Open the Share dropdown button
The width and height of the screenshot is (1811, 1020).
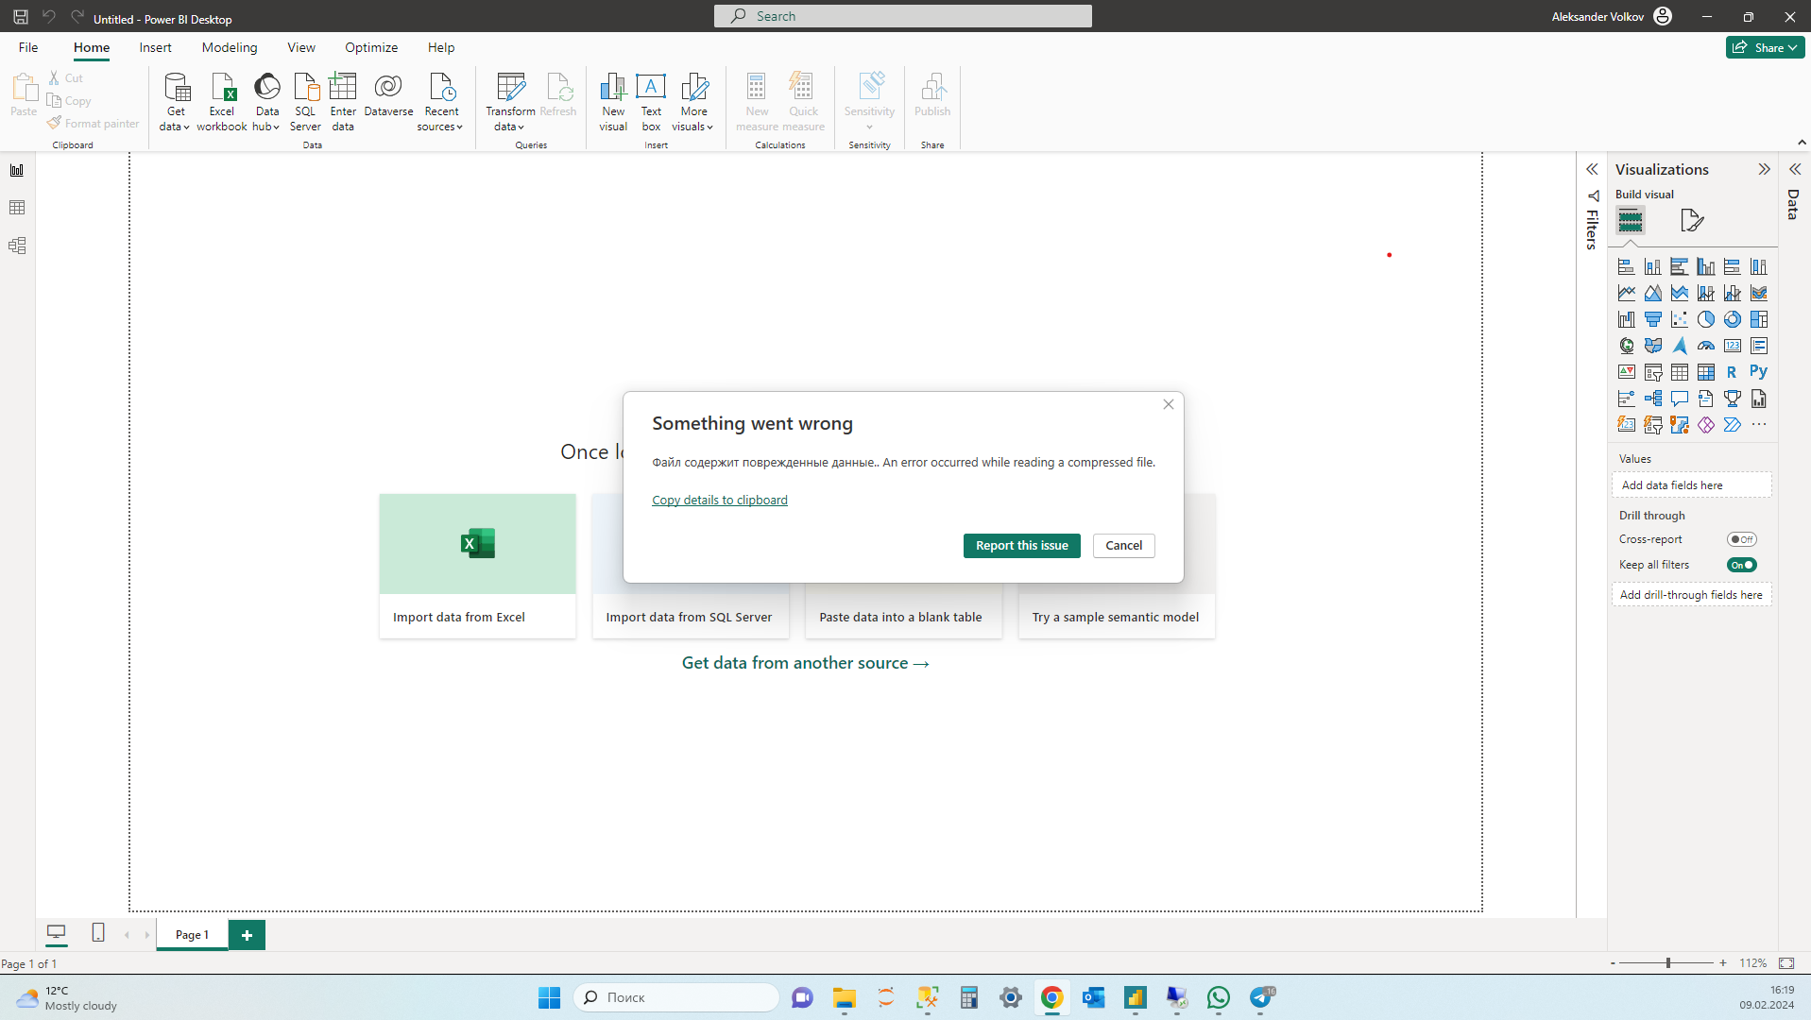pyautogui.click(x=1765, y=47)
